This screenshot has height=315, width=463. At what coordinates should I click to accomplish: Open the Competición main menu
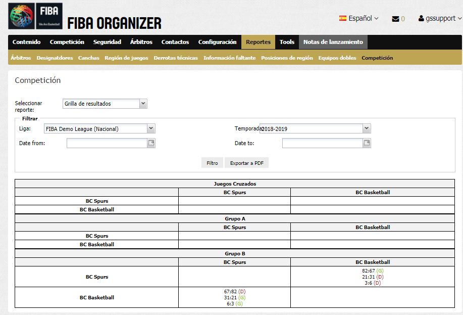(67, 42)
